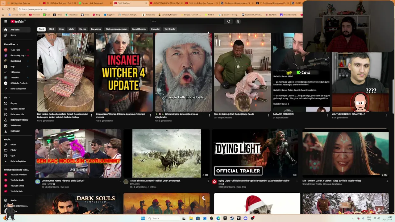
Task: Open the YouTube hamburger guide menu
Action: pos(6,21)
